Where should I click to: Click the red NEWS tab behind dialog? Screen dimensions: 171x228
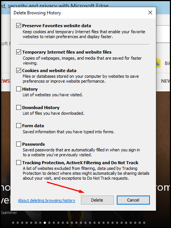coord(5,81)
